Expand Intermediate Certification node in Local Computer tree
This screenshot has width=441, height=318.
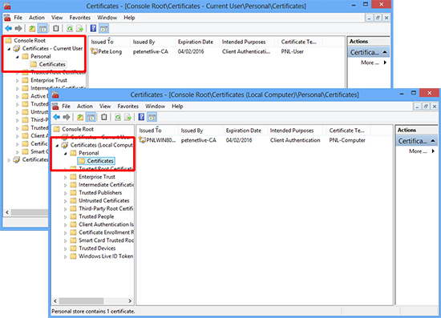pyautogui.click(x=65, y=185)
